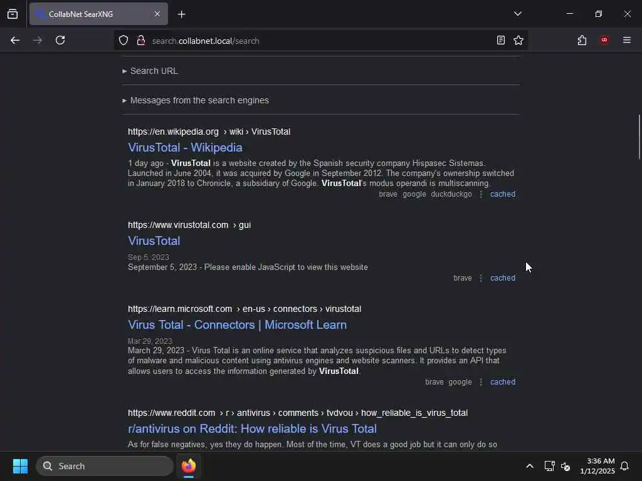Click the Mar 29, 2023 date text

click(x=150, y=341)
